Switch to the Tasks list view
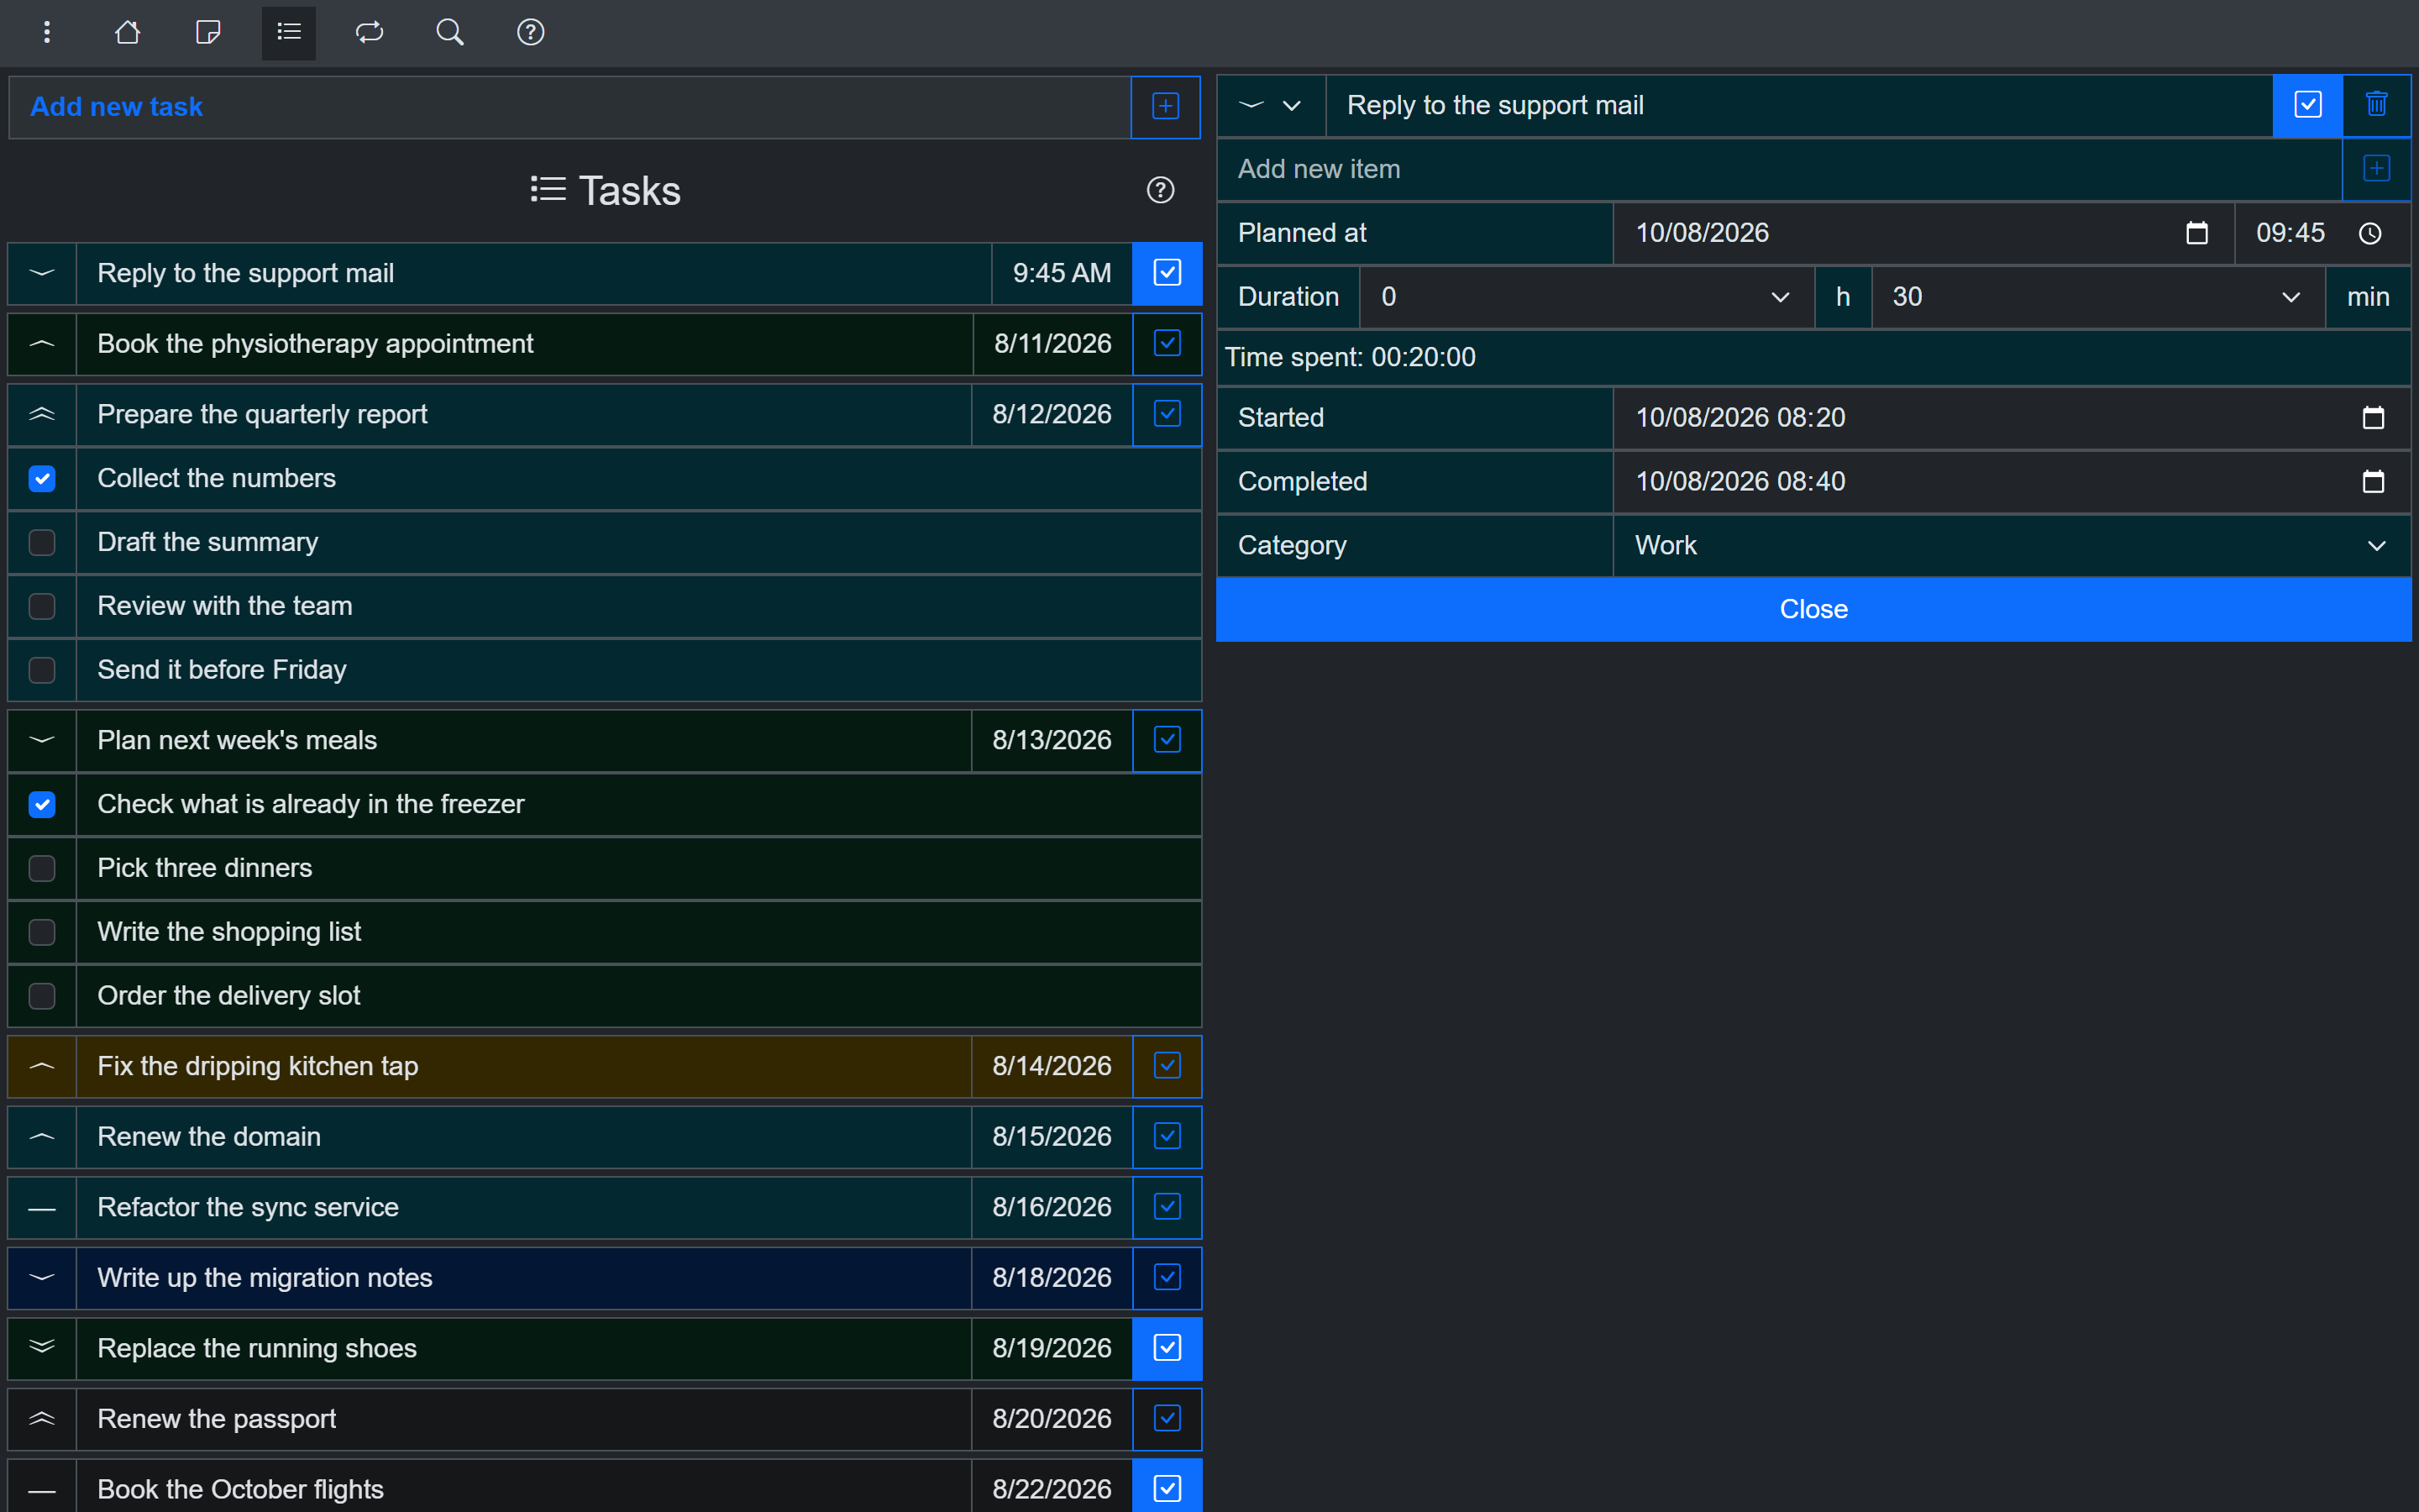The height and width of the screenshot is (1512, 2419). [289, 33]
